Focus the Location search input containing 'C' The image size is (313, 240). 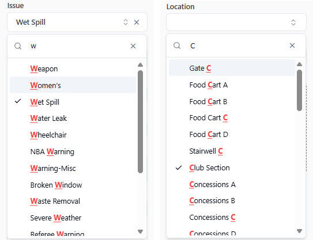click(237, 45)
